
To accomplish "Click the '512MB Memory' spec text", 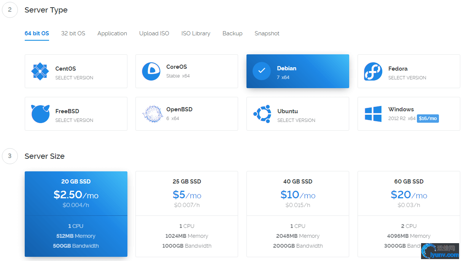I will pyautogui.click(x=76, y=236).
